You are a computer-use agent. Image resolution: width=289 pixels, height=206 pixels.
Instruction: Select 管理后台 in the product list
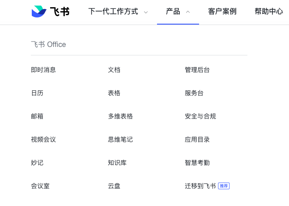197,70
